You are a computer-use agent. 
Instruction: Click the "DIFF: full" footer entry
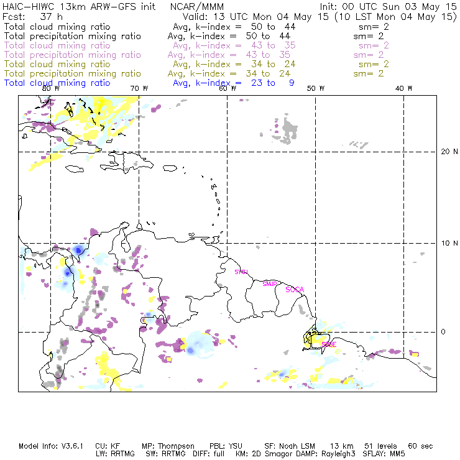209,454
